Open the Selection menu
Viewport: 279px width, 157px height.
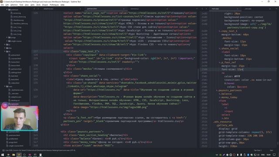point(14,5)
